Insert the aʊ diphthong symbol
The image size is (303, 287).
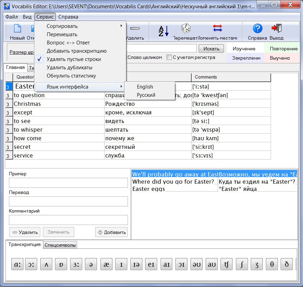click(x=212, y=264)
